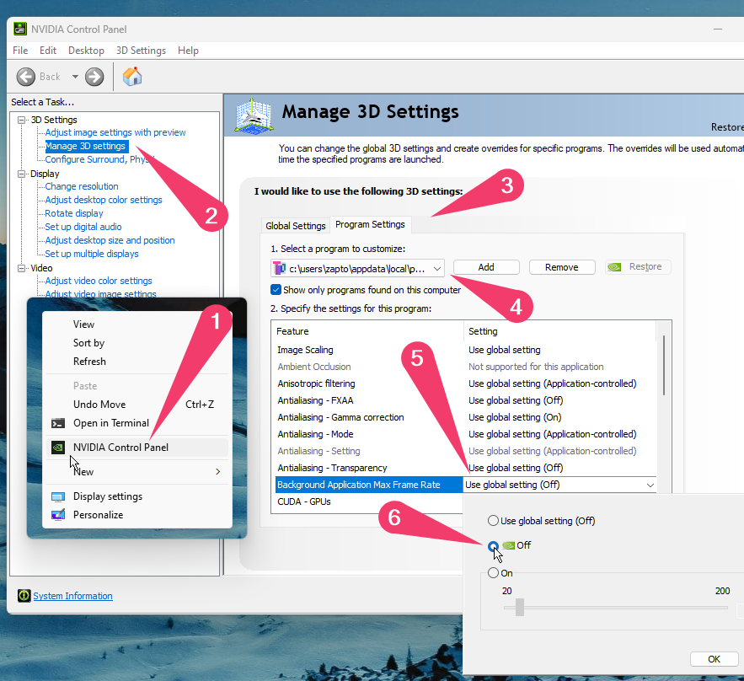Select the Background Application Max Frame Rate row
Image resolution: width=744 pixels, height=681 pixels.
(x=369, y=485)
